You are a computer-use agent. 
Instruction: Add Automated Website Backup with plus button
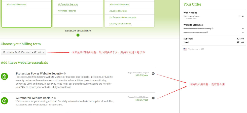point(153,98)
